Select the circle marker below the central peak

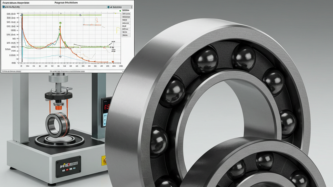(60, 56)
